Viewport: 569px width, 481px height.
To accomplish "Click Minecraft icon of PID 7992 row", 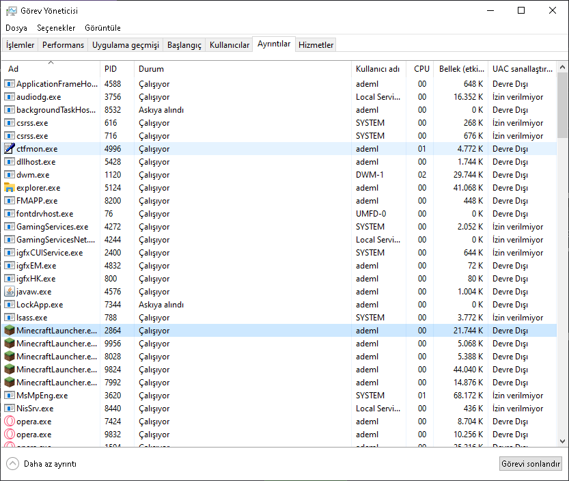I will coord(10,382).
